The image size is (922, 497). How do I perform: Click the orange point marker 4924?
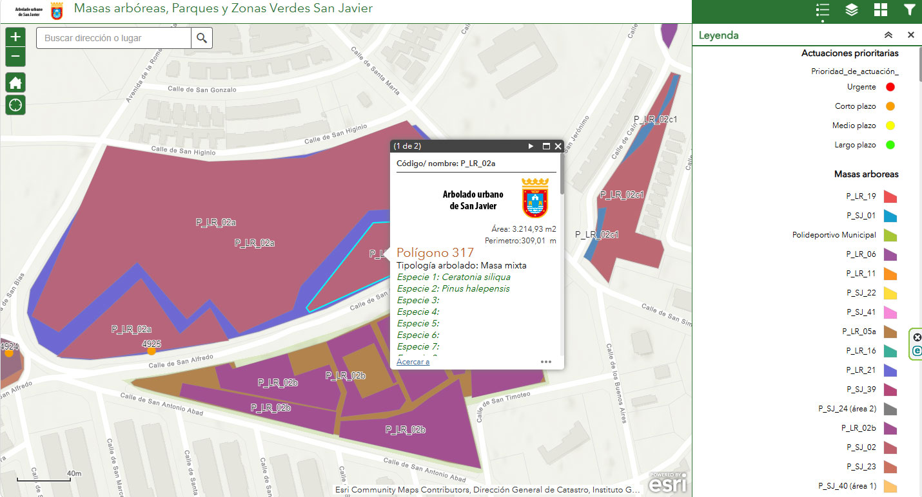tap(9, 353)
